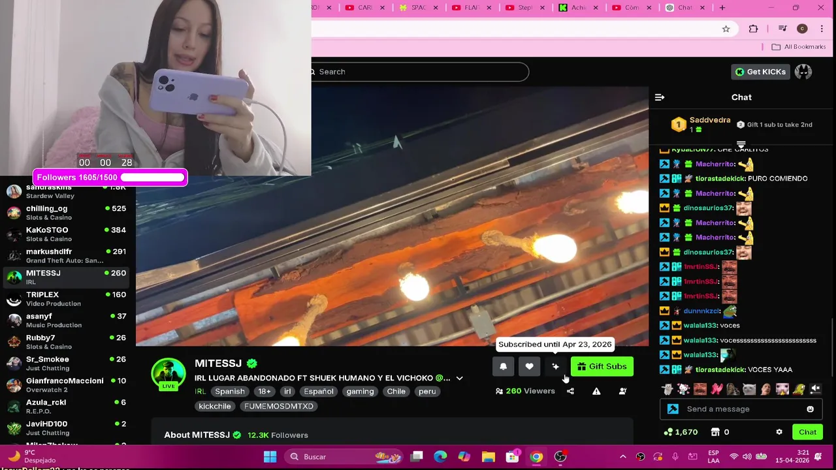836x470 pixels.
Task: Click the lowercase irl tag
Action: [287, 392]
